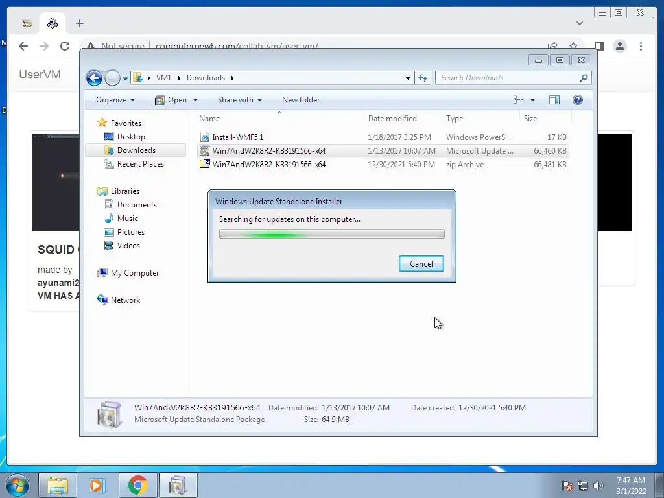Toggle the preview pane icon
This screenshot has width=664, height=498.
[x=554, y=100]
